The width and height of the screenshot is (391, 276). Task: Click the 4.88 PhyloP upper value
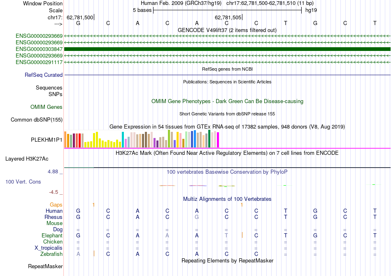(x=53, y=172)
